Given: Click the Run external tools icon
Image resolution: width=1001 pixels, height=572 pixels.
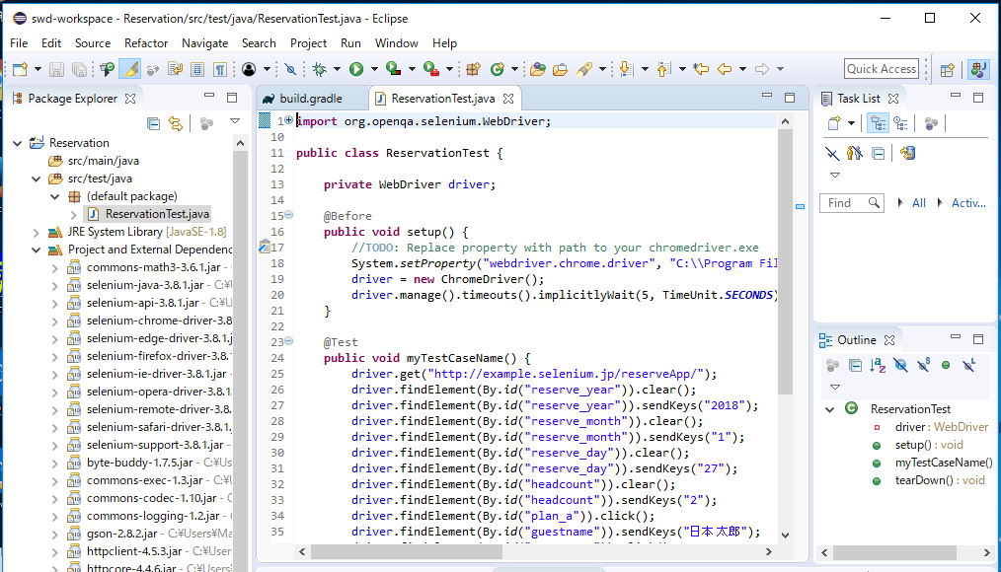Looking at the screenshot, I should 431,69.
